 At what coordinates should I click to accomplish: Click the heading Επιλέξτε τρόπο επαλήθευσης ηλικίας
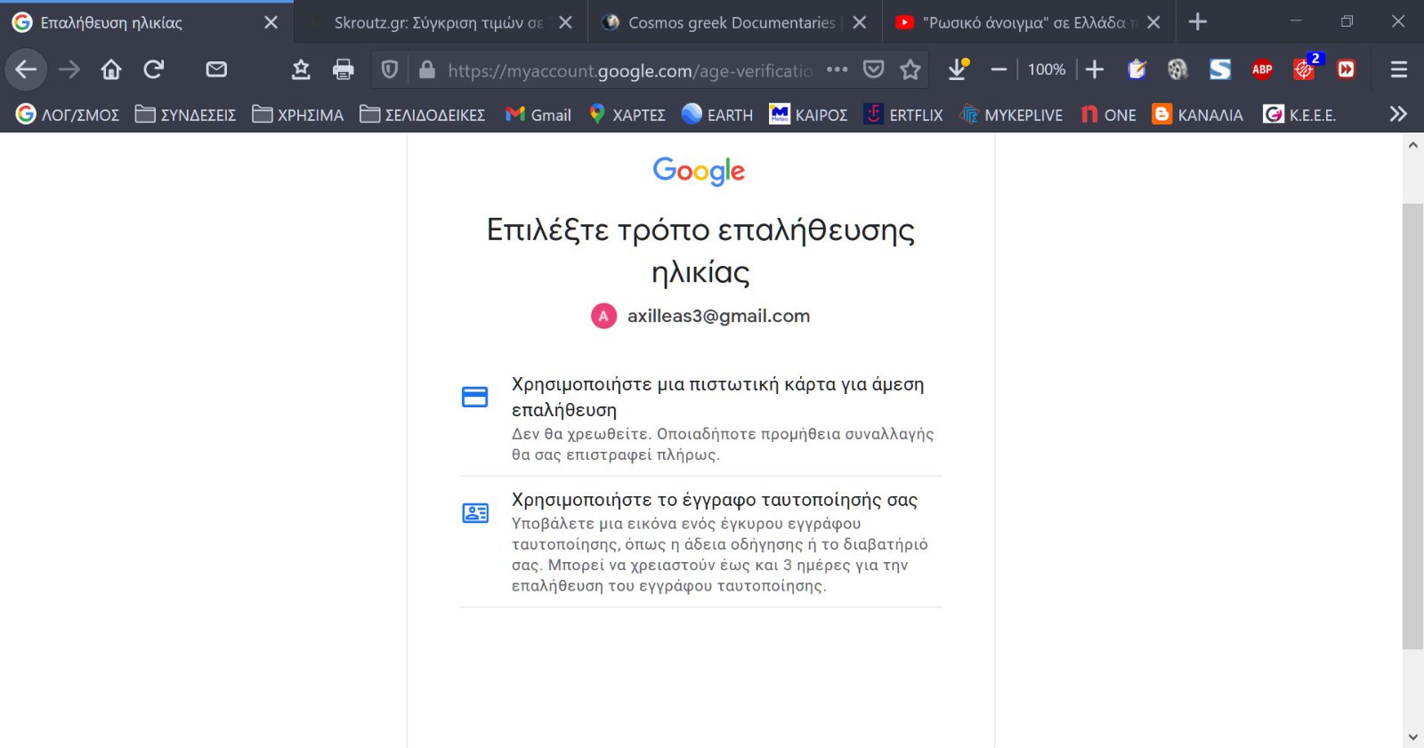pyautogui.click(x=700, y=251)
